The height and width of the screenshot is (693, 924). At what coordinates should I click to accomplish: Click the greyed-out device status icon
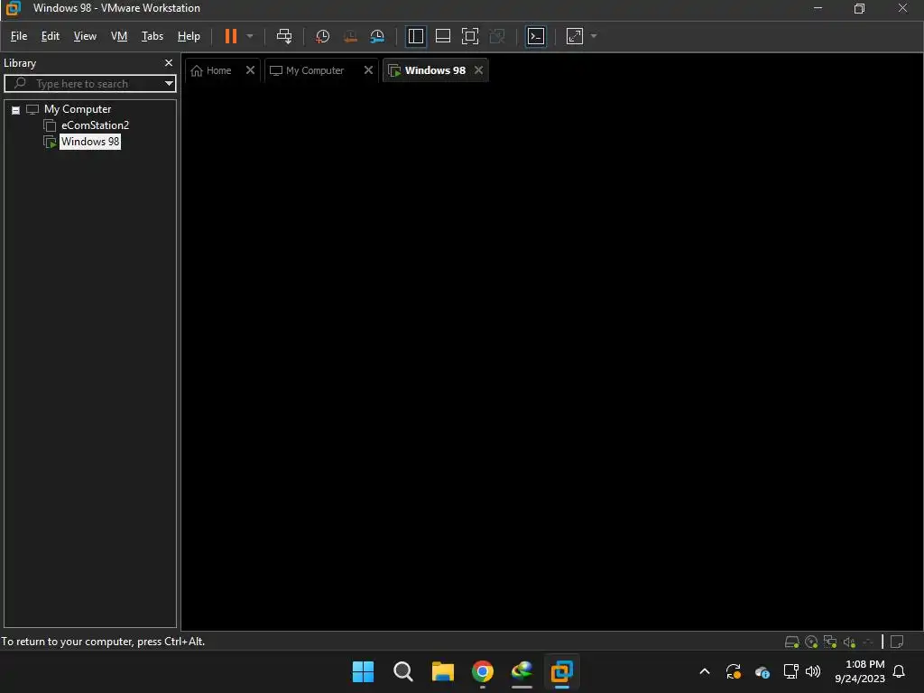867,642
